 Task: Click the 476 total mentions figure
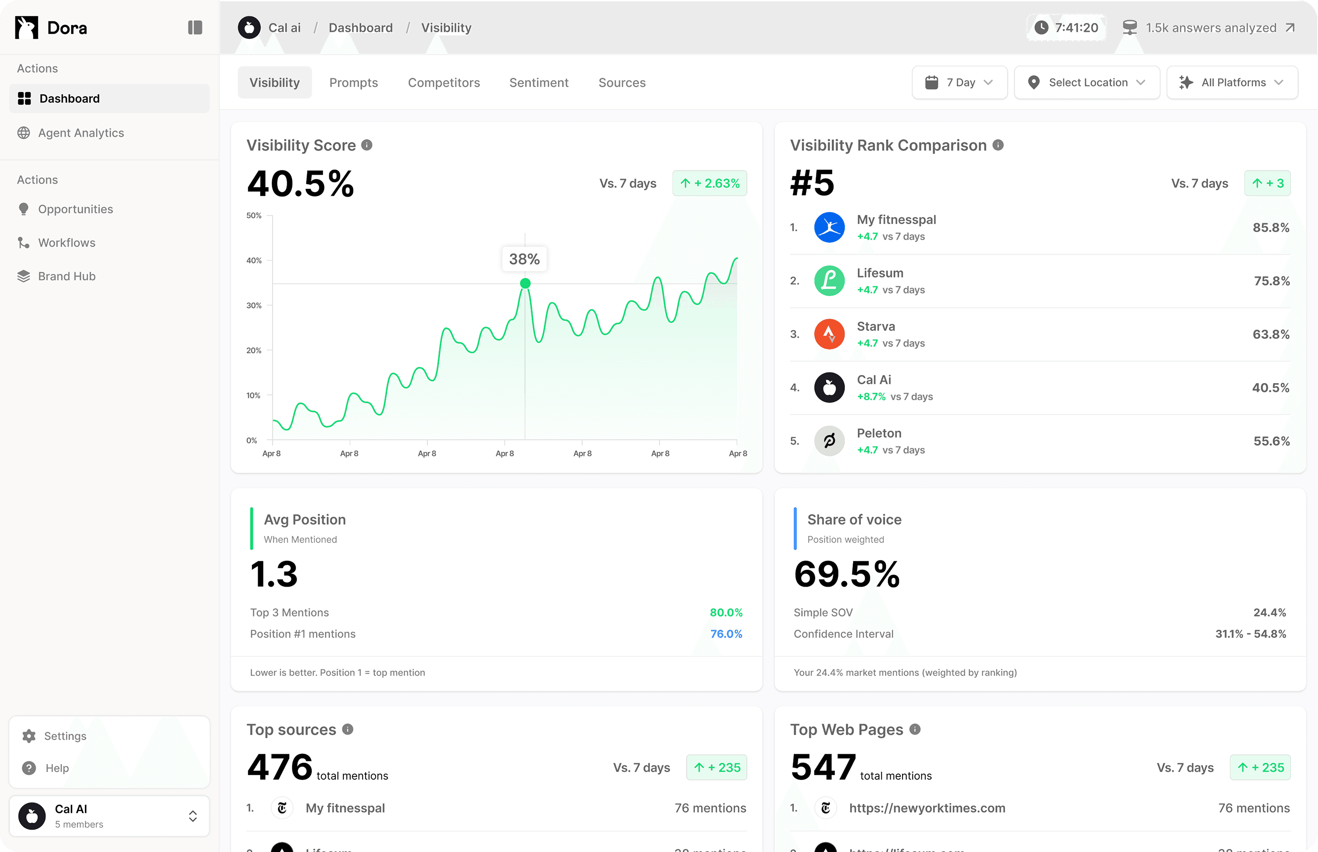pos(280,767)
